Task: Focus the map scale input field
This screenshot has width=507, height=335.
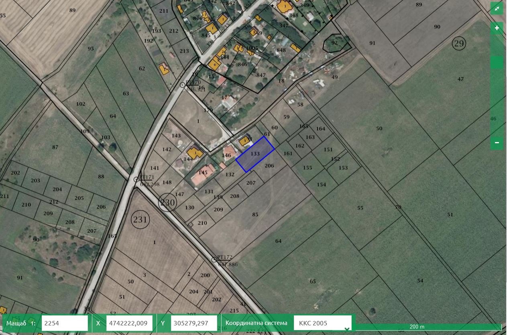Action: point(64,323)
